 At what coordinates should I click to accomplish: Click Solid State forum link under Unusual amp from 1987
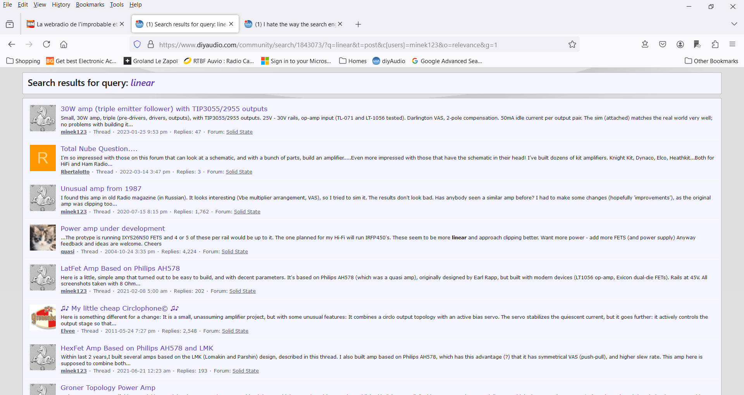click(247, 212)
